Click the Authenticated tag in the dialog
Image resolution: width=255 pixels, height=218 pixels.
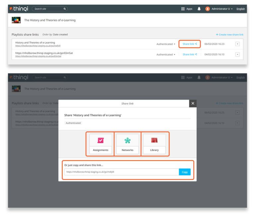coord(73,123)
